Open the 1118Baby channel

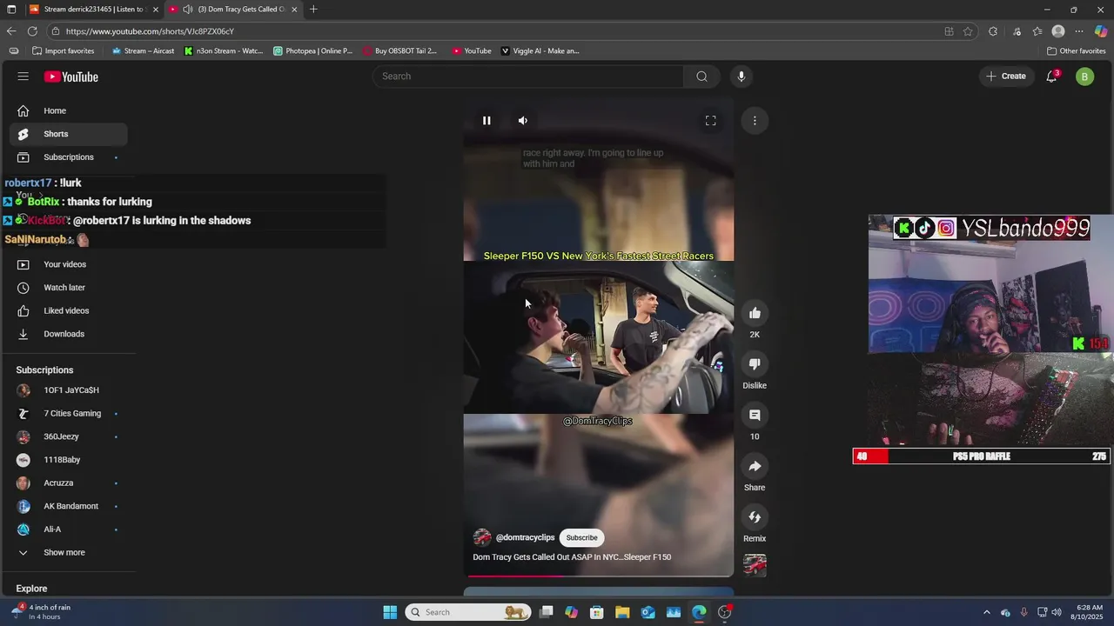click(x=68, y=460)
